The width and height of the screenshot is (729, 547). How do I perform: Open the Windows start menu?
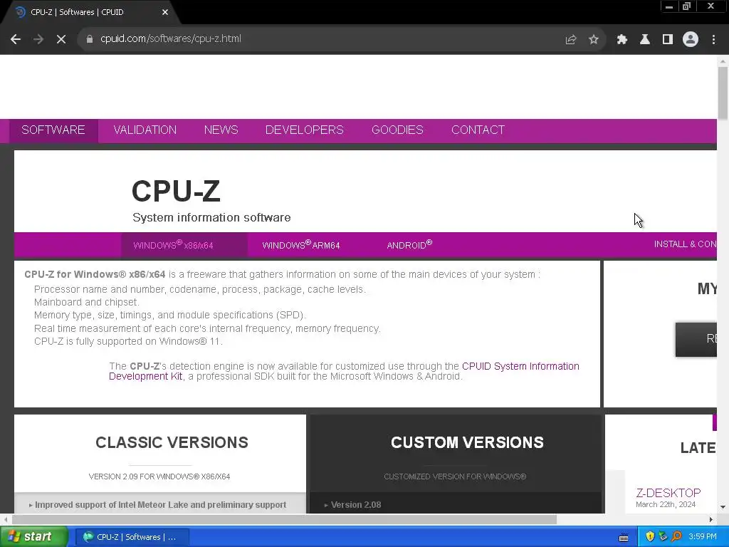tap(34, 537)
